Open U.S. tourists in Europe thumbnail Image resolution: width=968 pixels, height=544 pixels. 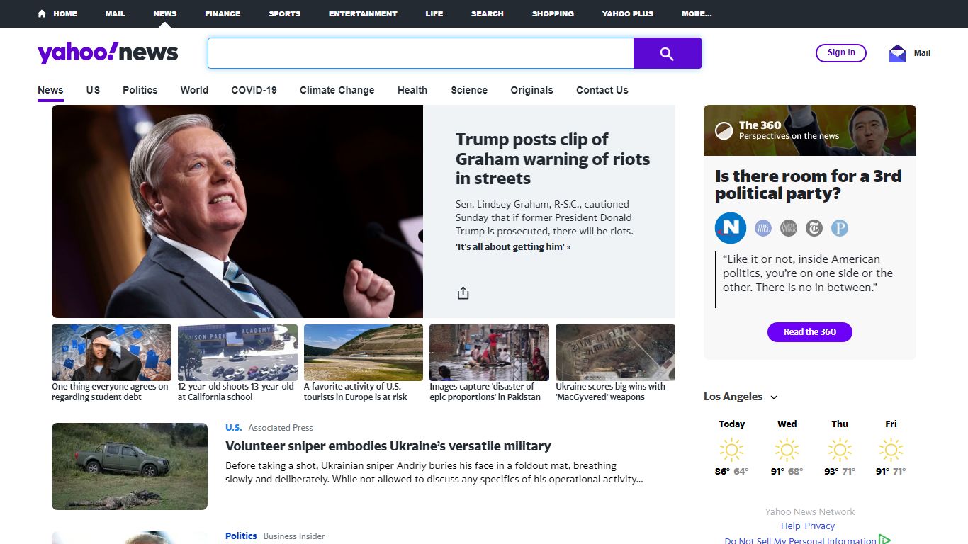(364, 353)
